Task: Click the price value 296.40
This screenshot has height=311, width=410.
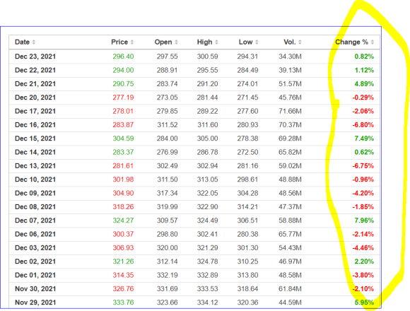Action: (123, 57)
